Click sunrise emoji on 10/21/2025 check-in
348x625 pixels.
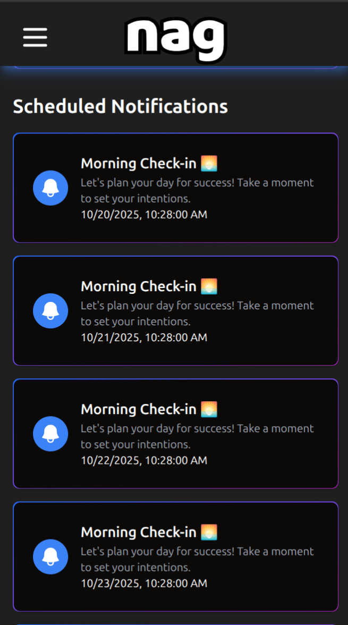click(x=209, y=286)
